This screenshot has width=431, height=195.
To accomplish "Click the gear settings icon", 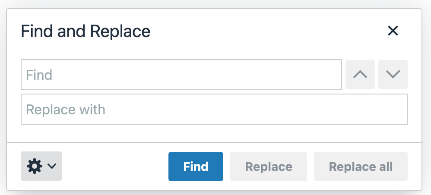I will [x=35, y=166].
